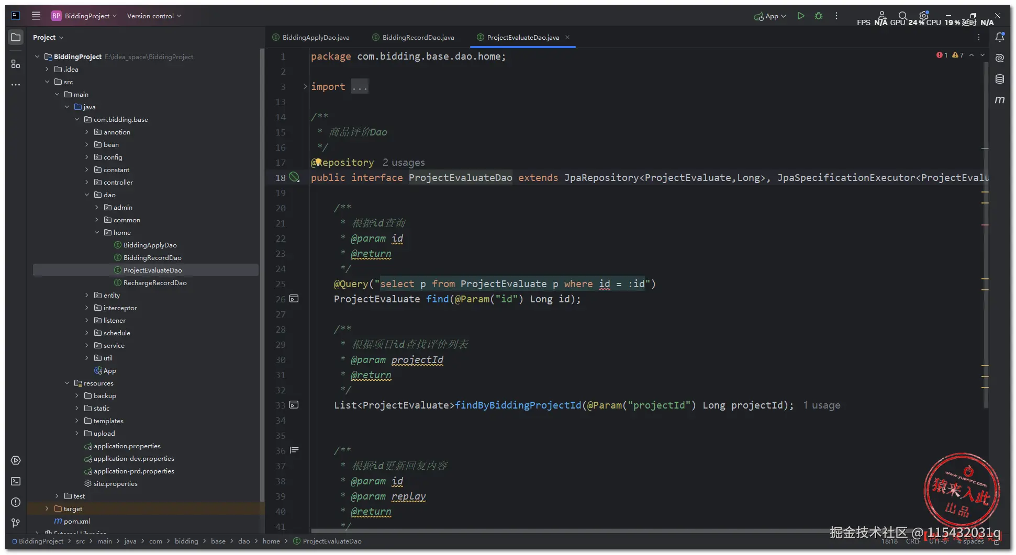Open the Version control dropdown

point(154,16)
